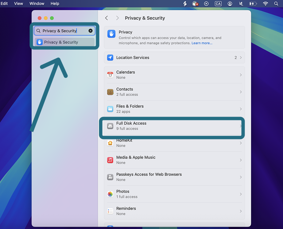The width and height of the screenshot is (283, 229).
Task: Click the Location Services arrow icon
Action: pyautogui.click(x=110, y=58)
